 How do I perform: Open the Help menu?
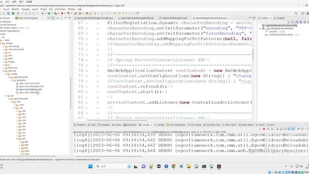pos(80,9)
